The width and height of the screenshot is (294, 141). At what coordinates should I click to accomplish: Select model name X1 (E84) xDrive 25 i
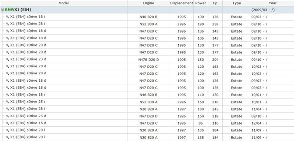coord(28,102)
